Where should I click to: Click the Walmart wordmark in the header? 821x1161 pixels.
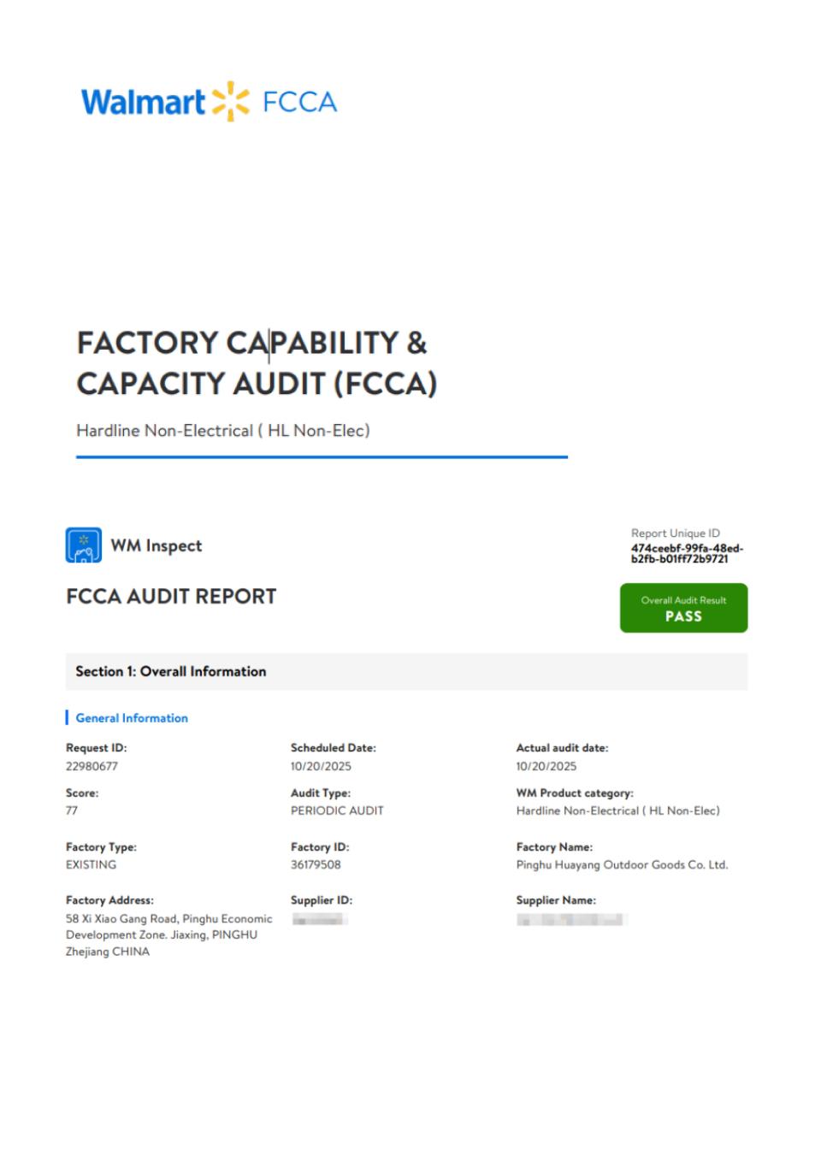pos(143,103)
